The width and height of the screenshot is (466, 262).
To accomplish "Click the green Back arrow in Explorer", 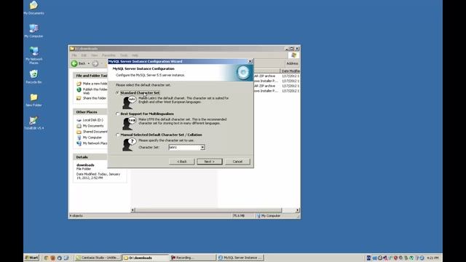I will pos(74,63).
